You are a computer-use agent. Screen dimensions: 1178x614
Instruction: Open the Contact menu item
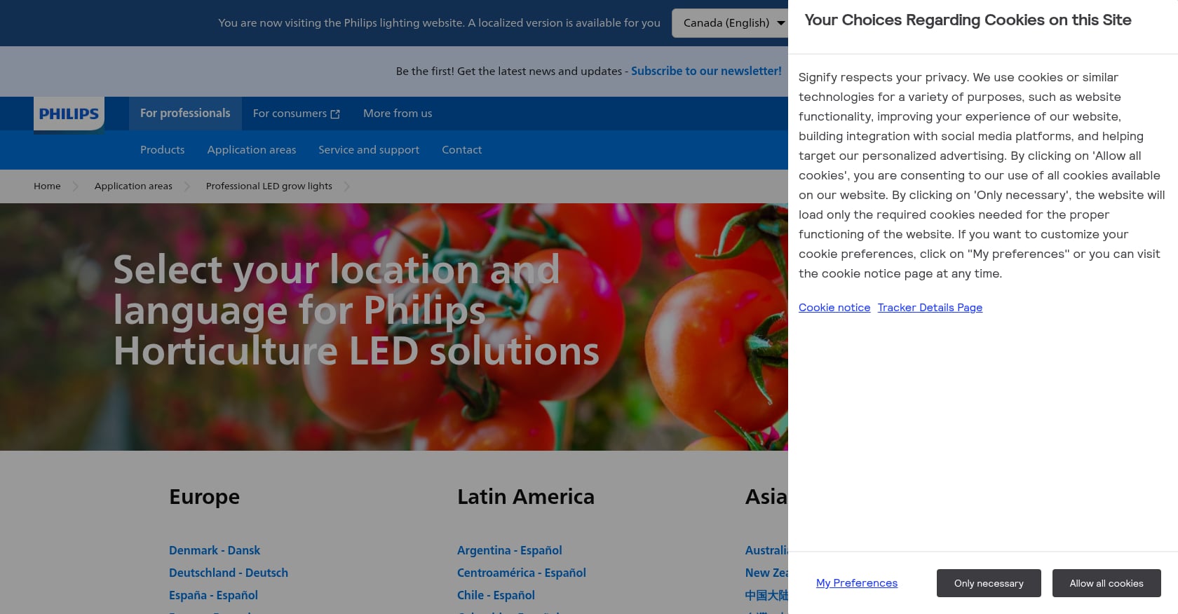coord(461,150)
